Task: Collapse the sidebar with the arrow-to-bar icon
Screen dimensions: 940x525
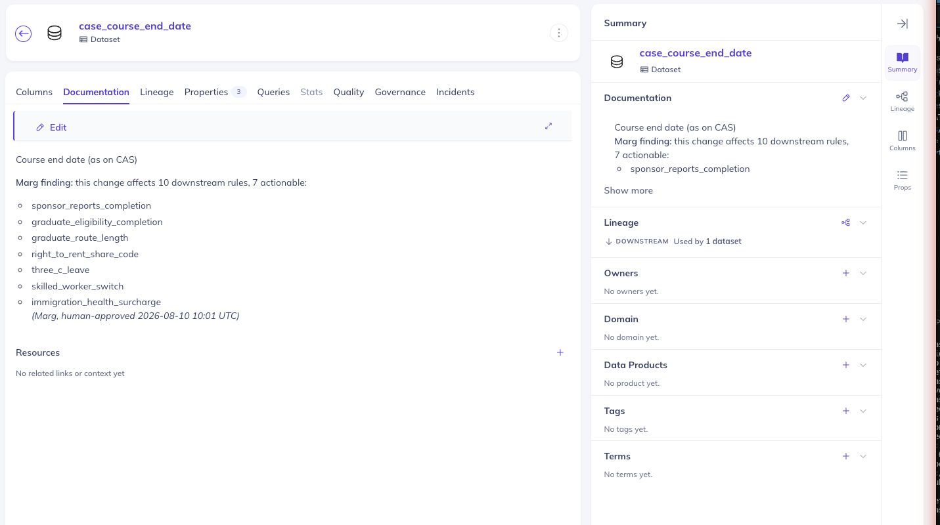Action: tap(903, 24)
